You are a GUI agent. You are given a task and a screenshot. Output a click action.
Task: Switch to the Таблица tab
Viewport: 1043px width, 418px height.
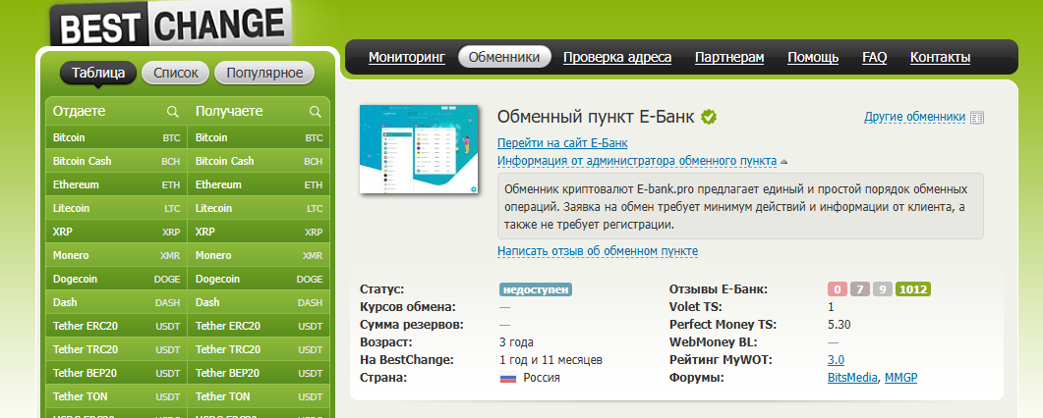pos(98,73)
